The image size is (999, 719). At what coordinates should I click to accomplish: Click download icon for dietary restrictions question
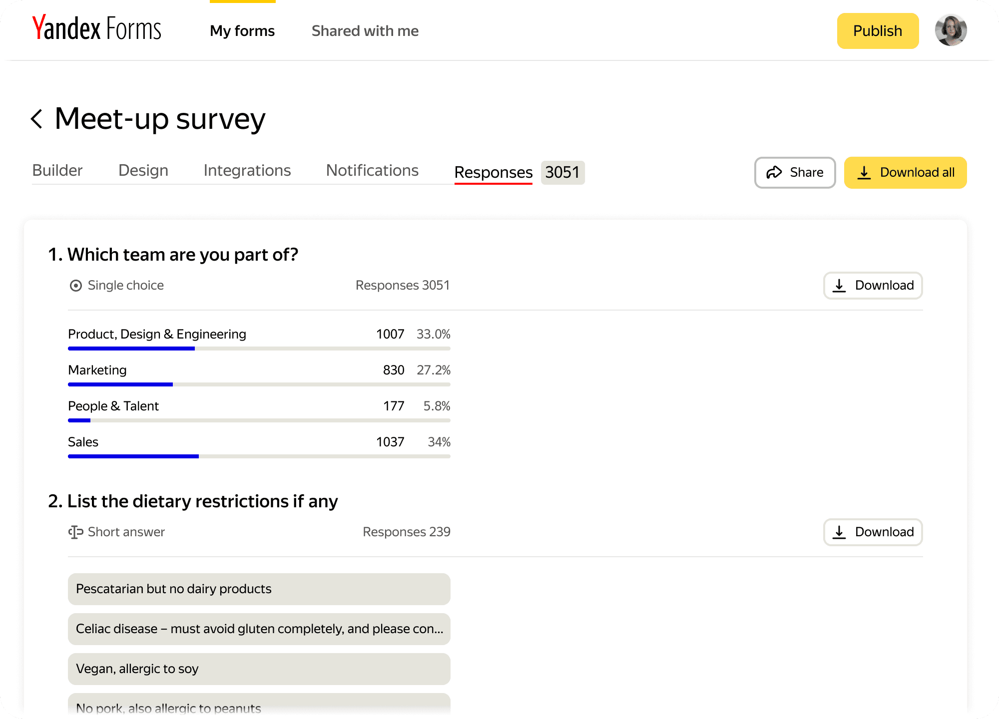[839, 532]
